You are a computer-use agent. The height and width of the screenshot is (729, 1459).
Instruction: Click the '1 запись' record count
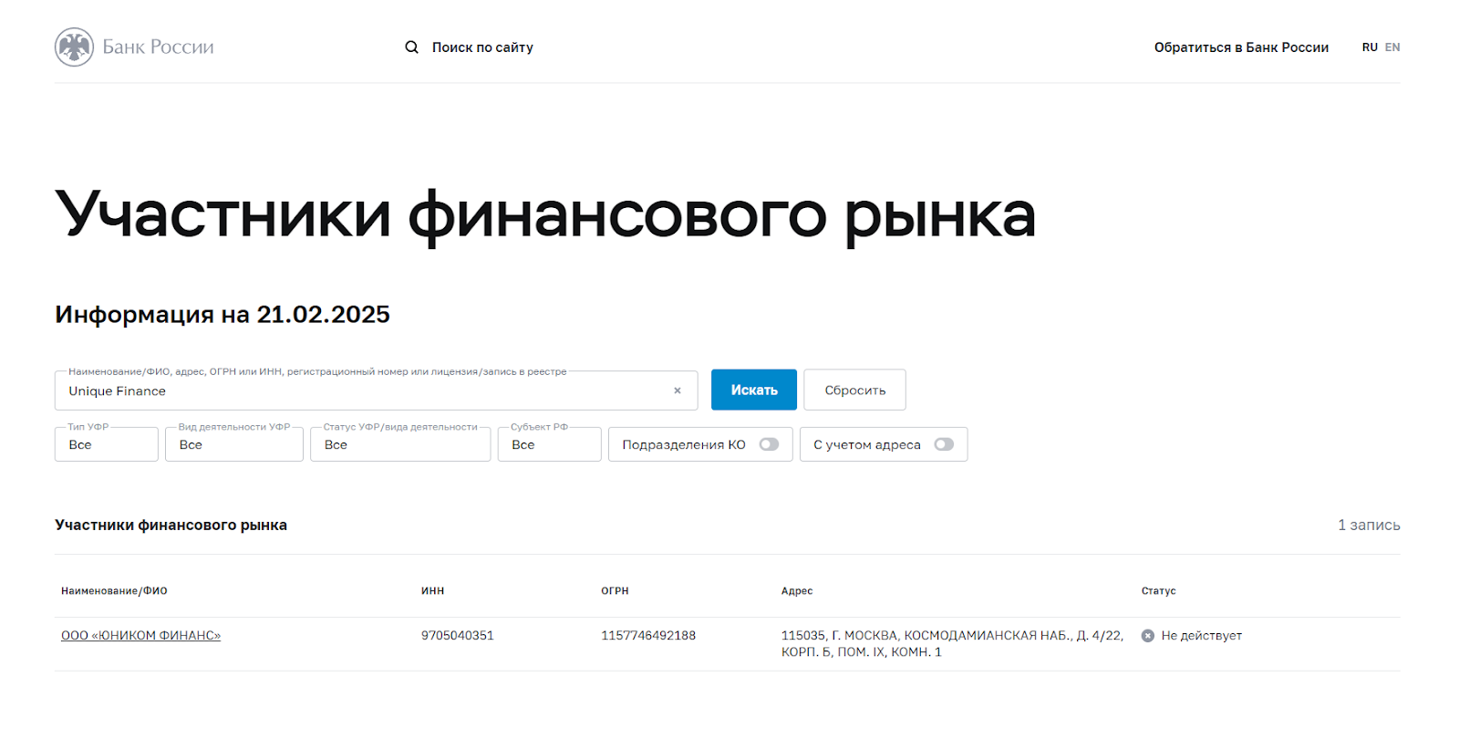click(1369, 526)
